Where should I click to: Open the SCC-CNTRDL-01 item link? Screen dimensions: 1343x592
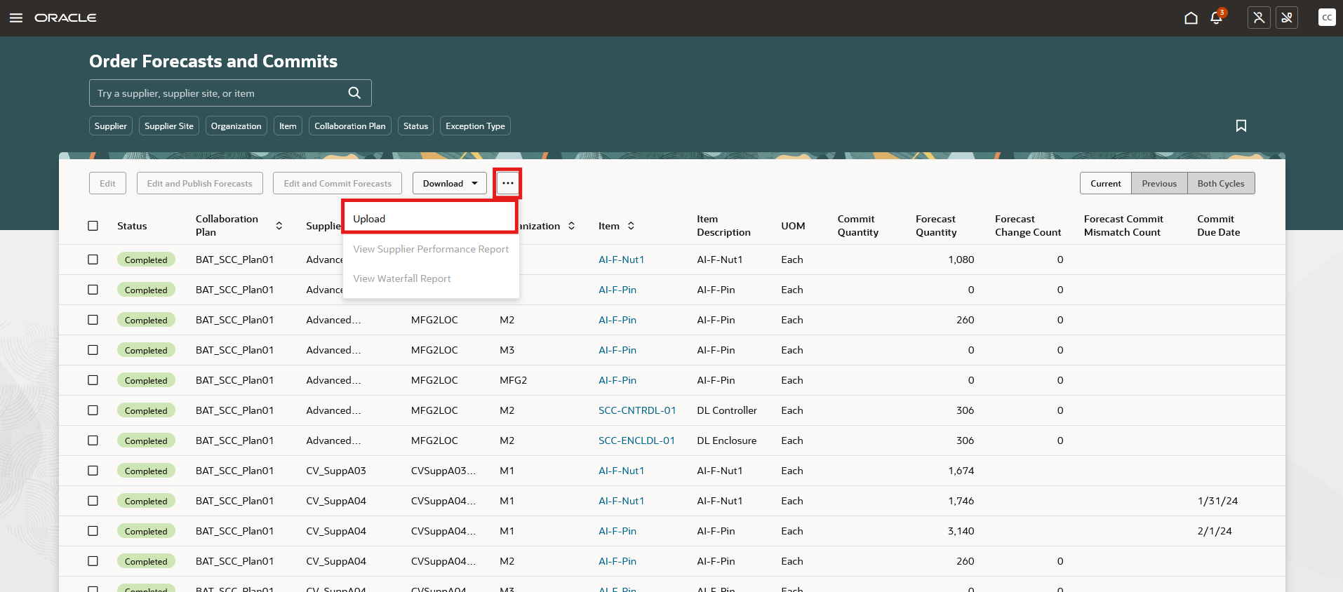[x=637, y=410]
